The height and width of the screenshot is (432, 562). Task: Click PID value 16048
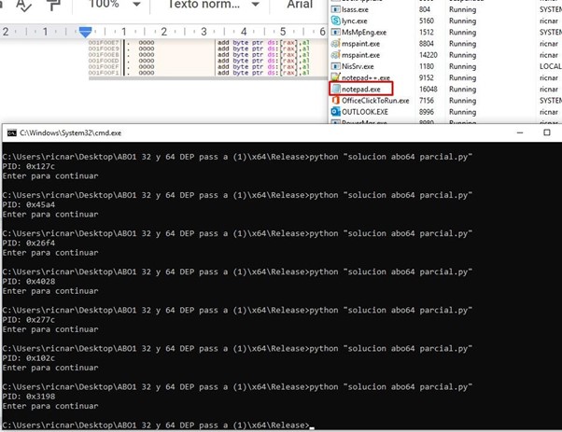pyautogui.click(x=429, y=89)
